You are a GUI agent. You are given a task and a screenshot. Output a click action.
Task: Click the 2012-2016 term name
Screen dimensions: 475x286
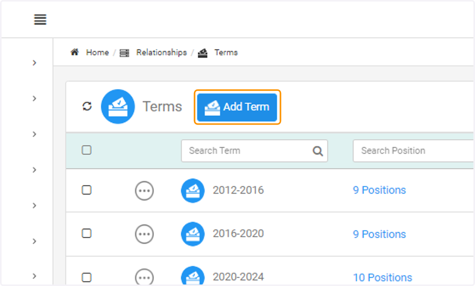pos(238,190)
